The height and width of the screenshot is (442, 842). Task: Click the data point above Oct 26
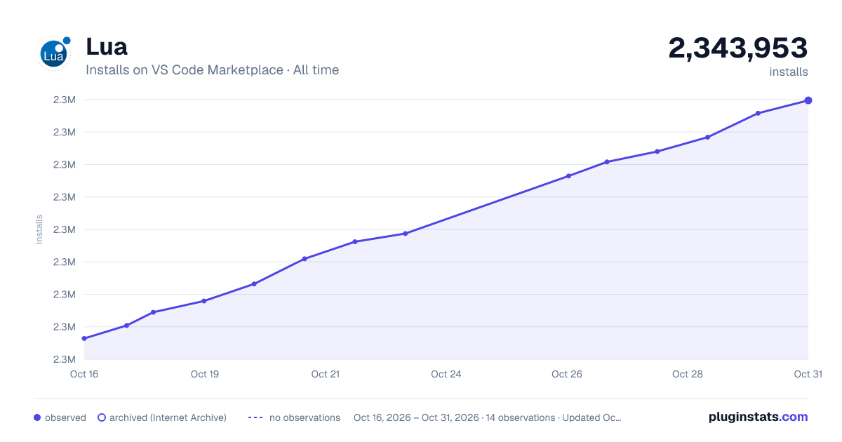pos(568,176)
